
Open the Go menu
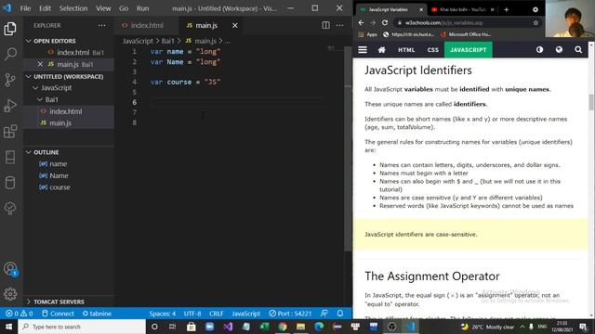(x=124, y=8)
